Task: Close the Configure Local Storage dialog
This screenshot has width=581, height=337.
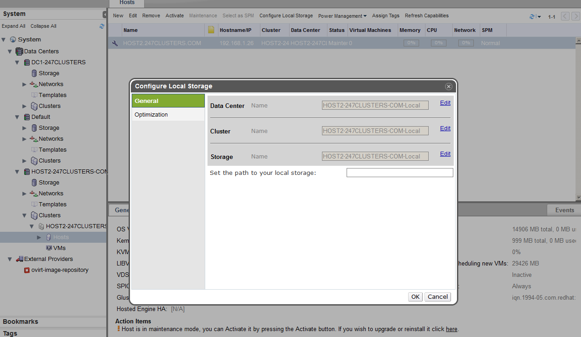Action: [x=448, y=87]
